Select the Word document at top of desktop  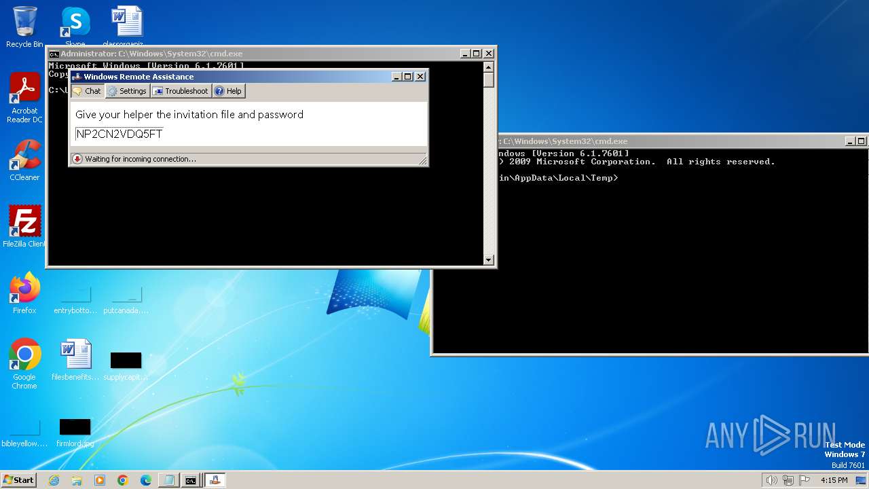click(x=127, y=27)
